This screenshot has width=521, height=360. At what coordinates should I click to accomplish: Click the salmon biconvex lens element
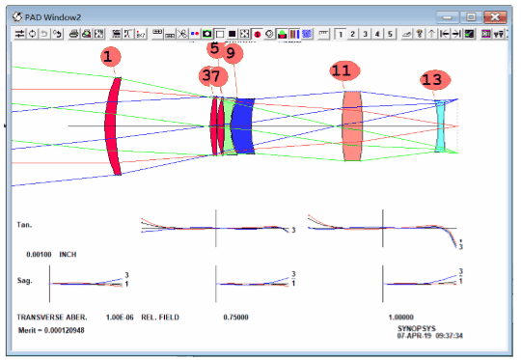[x=352, y=126]
